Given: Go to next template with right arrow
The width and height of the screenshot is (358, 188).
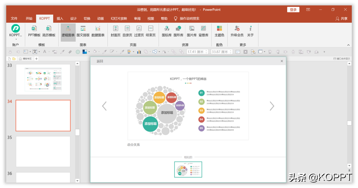Looking at the screenshot, I should click(x=272, y=106).
